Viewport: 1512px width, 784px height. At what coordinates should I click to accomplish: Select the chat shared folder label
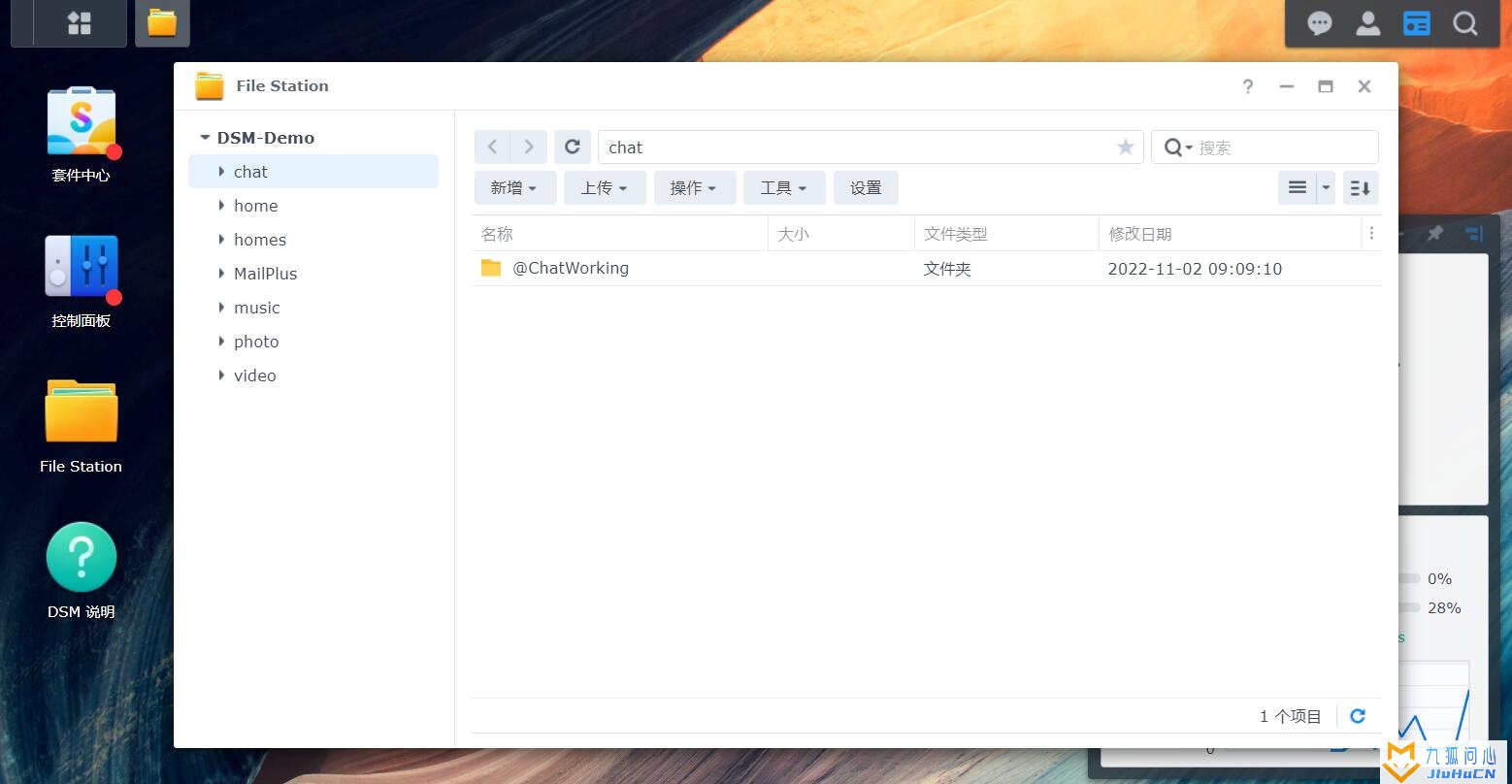coord(250,172)
